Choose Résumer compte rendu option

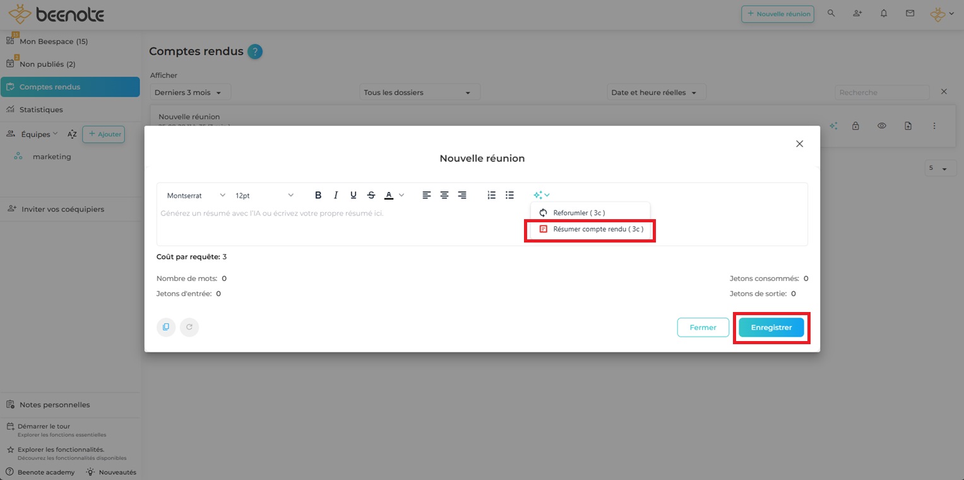point(591,229)
